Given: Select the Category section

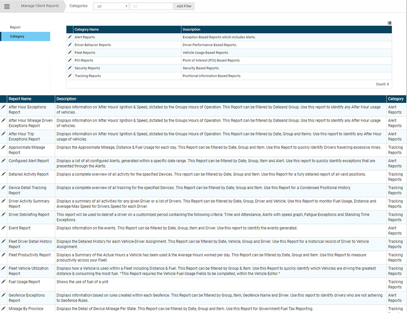Looking at the screenshot, I should tap(17, 36).
